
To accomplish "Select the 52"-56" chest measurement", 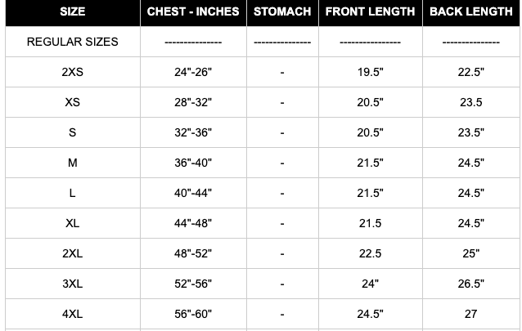I will click(193, 284).
